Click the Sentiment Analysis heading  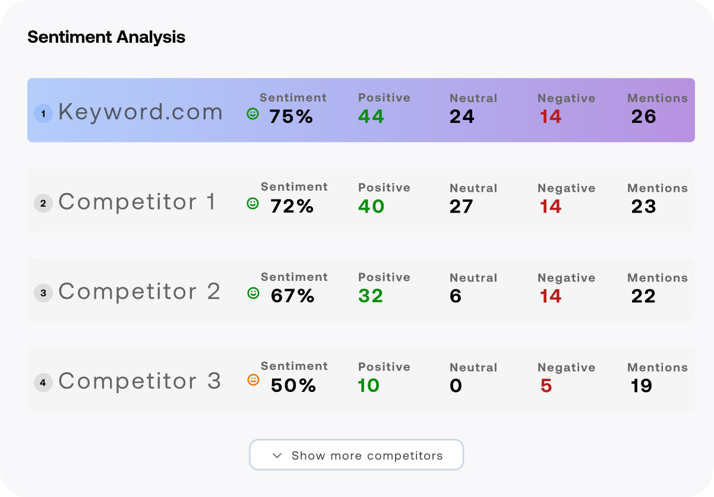click(x=106, y=37)
